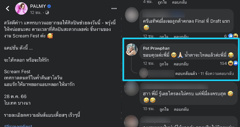
Task: Click the 12 ชม. post timestamp under PALMY
Action: tap(36, 13)
